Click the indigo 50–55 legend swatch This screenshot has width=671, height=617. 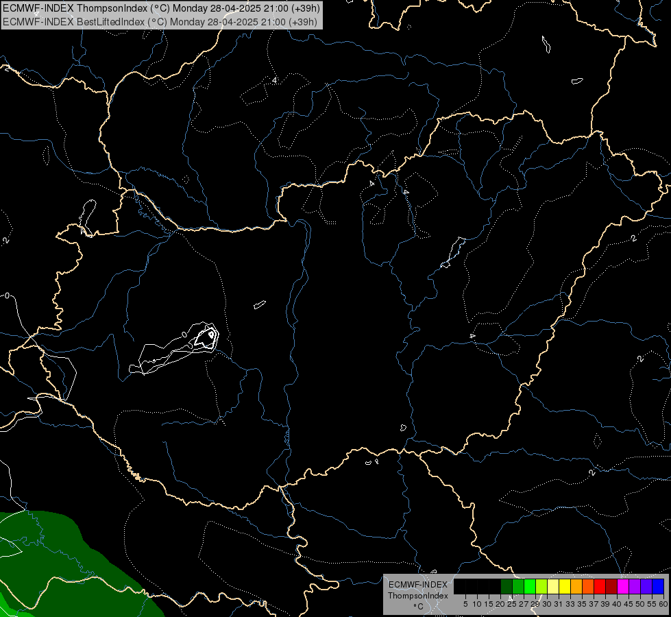click(646, 586)
